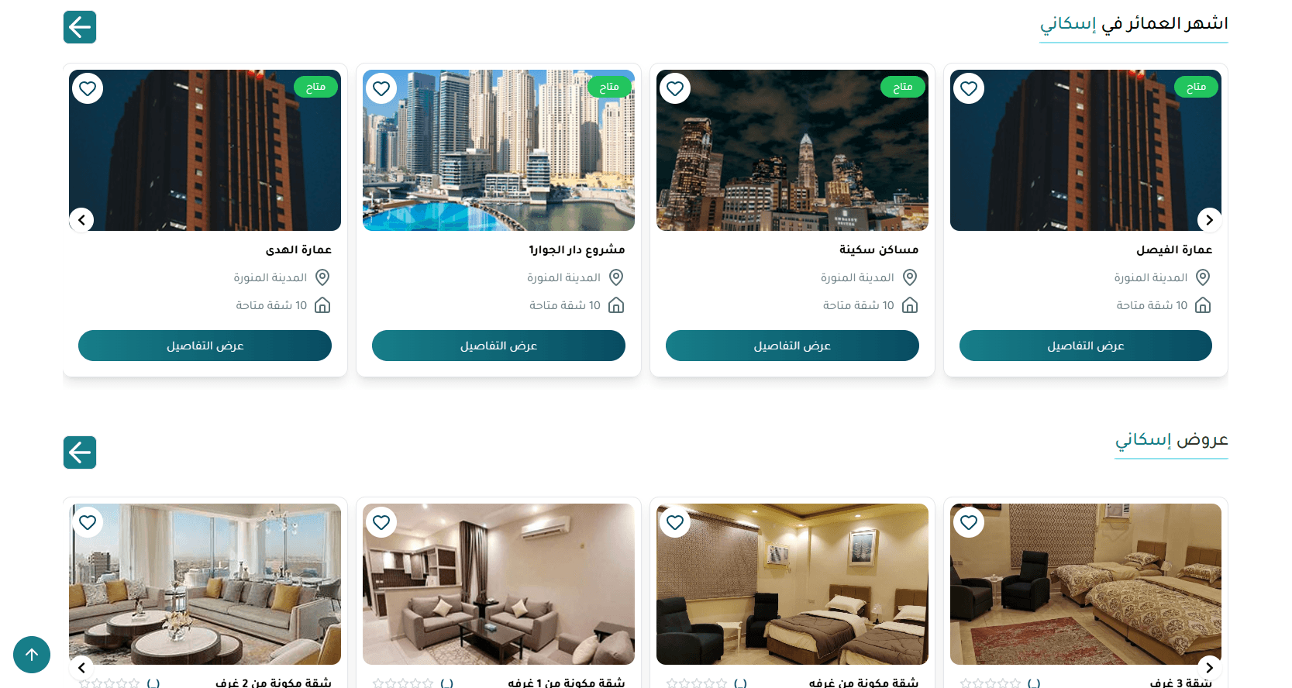Show next buildings with right carousel chevron

pos(1209,220)
